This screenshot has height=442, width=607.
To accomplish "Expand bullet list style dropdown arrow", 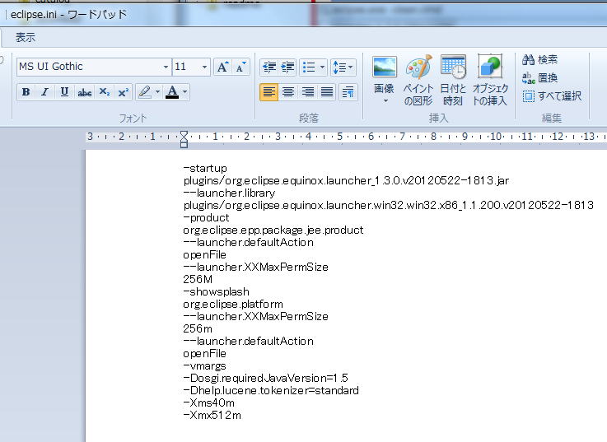I will click(323, 67).
